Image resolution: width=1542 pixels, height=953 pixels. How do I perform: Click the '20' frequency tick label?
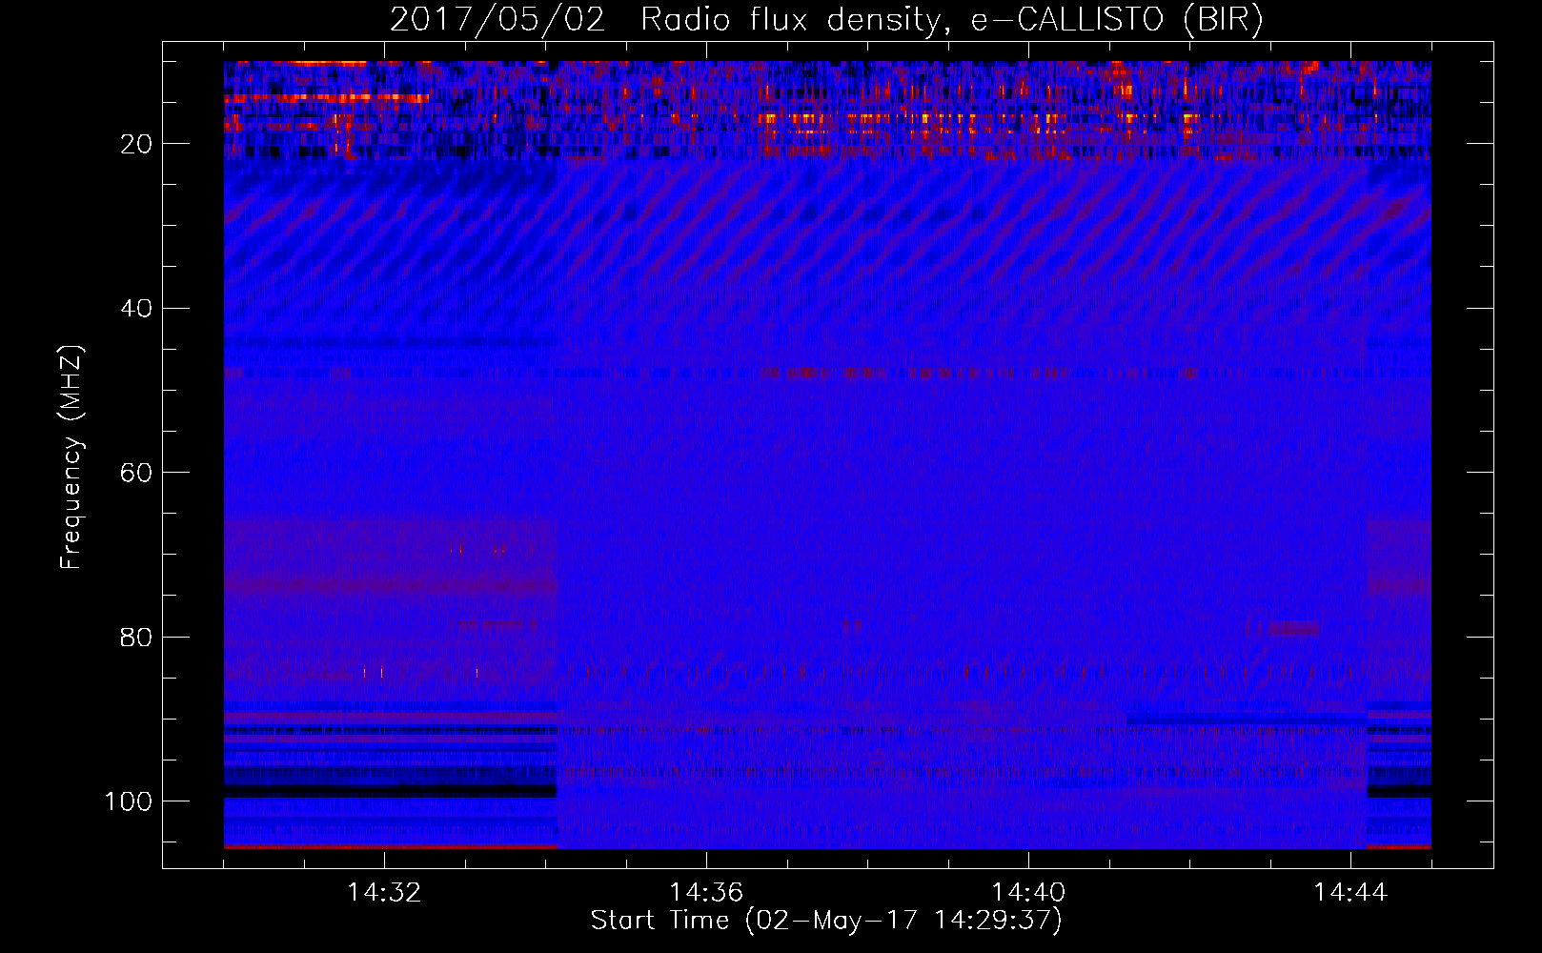[137, 144]
